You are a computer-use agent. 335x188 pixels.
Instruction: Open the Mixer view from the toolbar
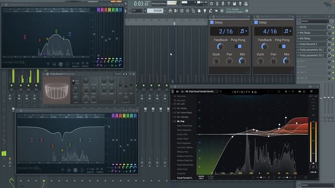(x=187, y=10)
